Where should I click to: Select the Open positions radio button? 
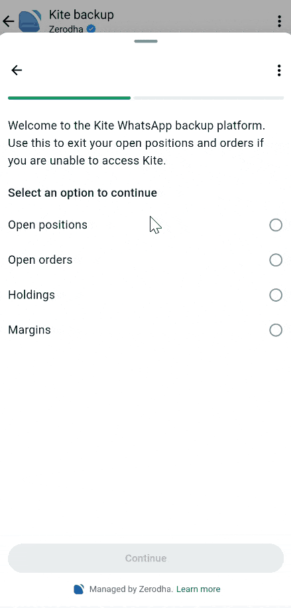click(x=276, y=225)
